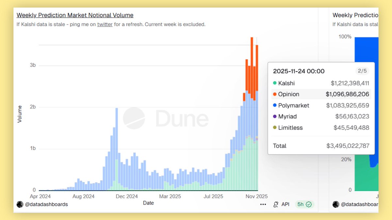Click the 2/5 page indicator in tooltip
Viewport: 392px width, 220px height.
coord(362,71)
